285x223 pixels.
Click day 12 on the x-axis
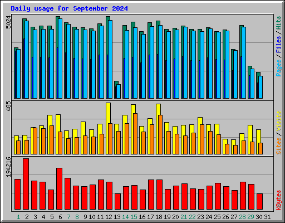pyautogui.click(x=109, y=217)
